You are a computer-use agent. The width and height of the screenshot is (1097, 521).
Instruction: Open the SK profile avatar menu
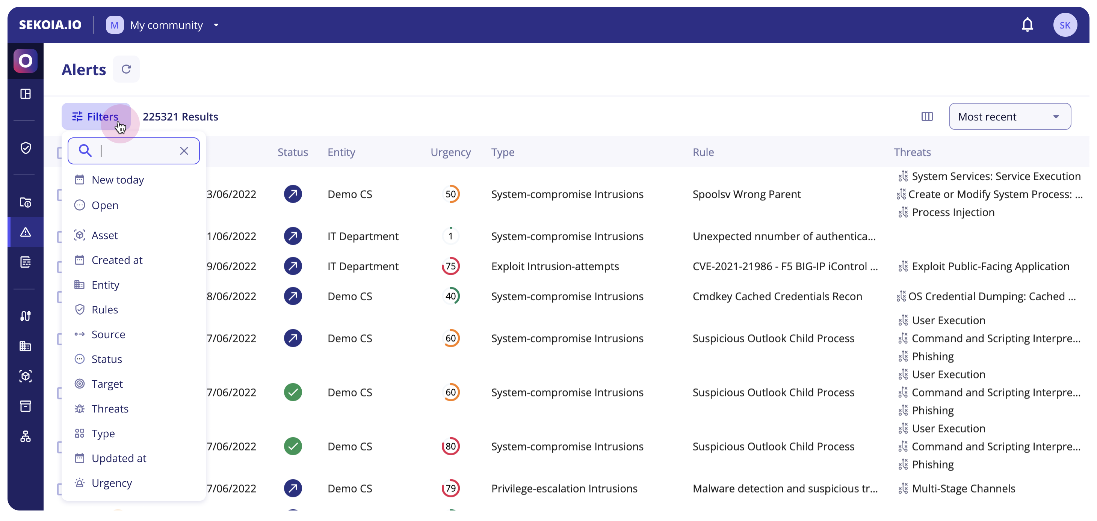(1065, 24)
